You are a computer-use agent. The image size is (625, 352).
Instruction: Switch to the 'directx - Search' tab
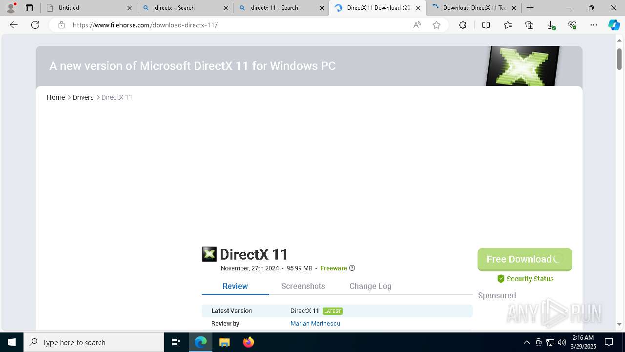click(184, 8)
